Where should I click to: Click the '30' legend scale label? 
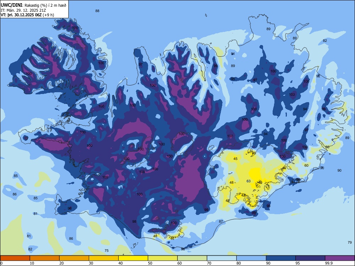(91, 263)
